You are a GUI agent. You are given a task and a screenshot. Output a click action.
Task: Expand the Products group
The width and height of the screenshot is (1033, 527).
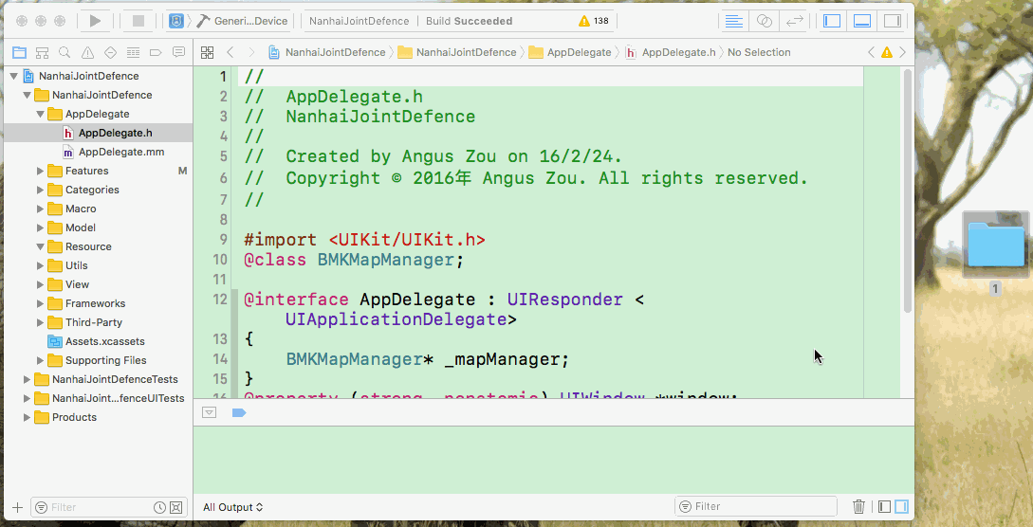tap(27, 417)
